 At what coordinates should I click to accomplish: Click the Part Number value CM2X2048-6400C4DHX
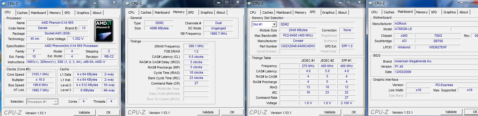pyautogui.click(x=298, y=46)
